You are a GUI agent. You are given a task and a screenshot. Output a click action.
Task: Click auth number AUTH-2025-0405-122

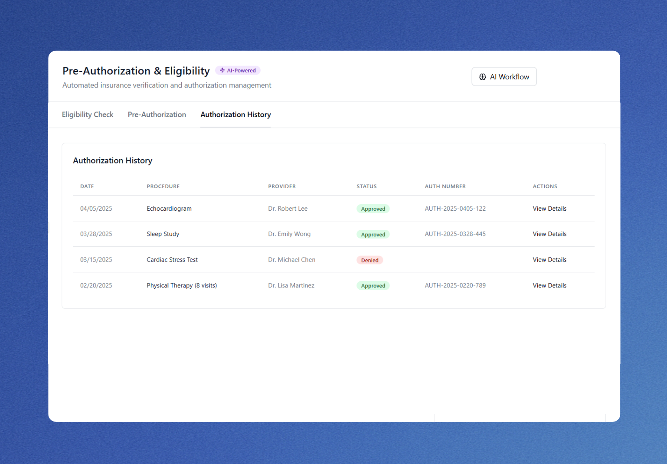coord(455,209)
